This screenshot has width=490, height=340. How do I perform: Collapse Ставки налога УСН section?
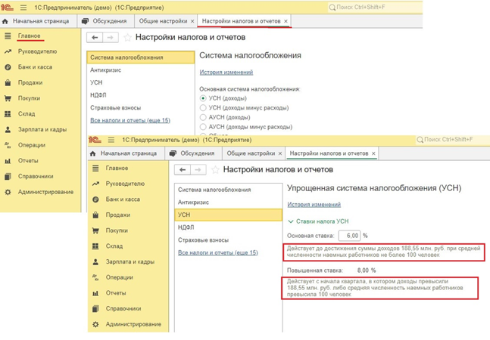pos(291,221)
